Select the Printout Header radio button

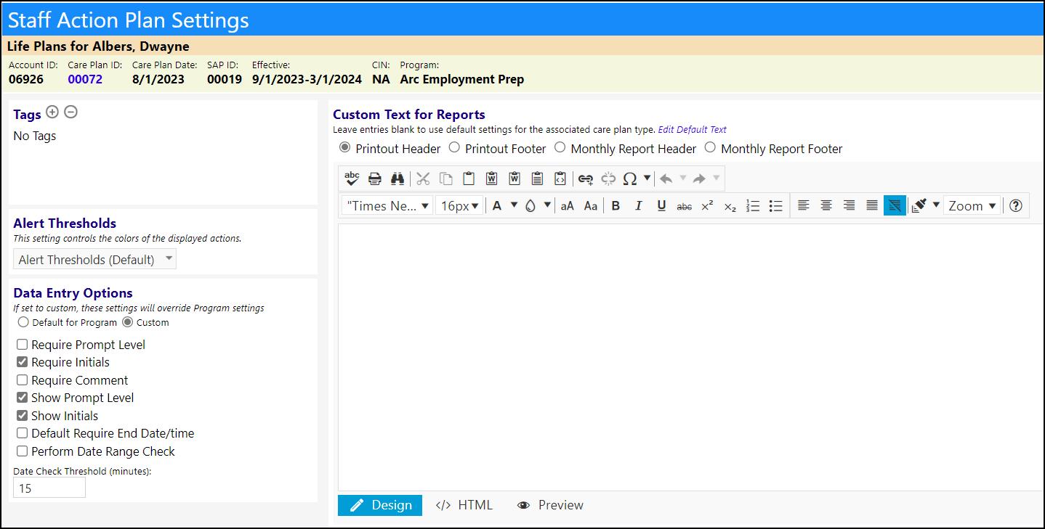tap(345, 148)
